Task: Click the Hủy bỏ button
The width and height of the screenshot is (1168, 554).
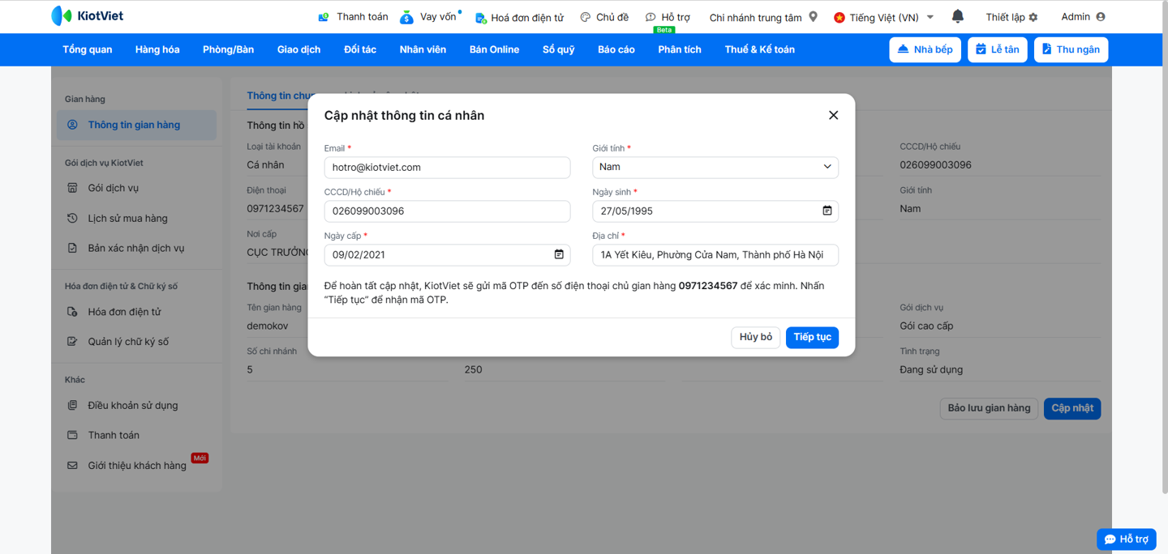Action: [755, 337]
